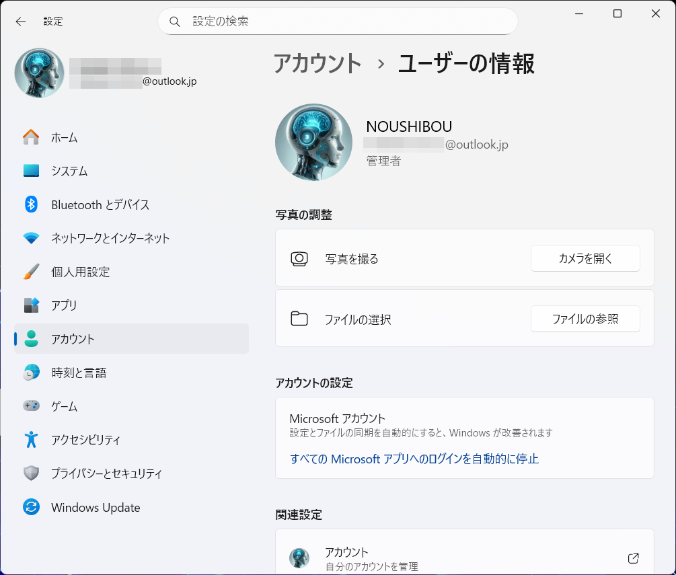Screen dimensions: 676x575
Task: Click the privacy shield icon
Action: (x=31, y=473)
